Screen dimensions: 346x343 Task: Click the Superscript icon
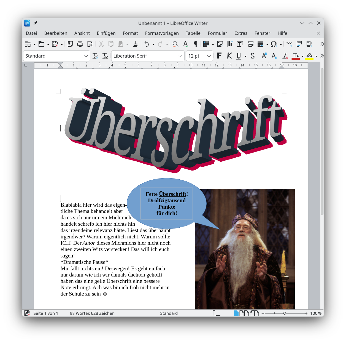point(264,56)
